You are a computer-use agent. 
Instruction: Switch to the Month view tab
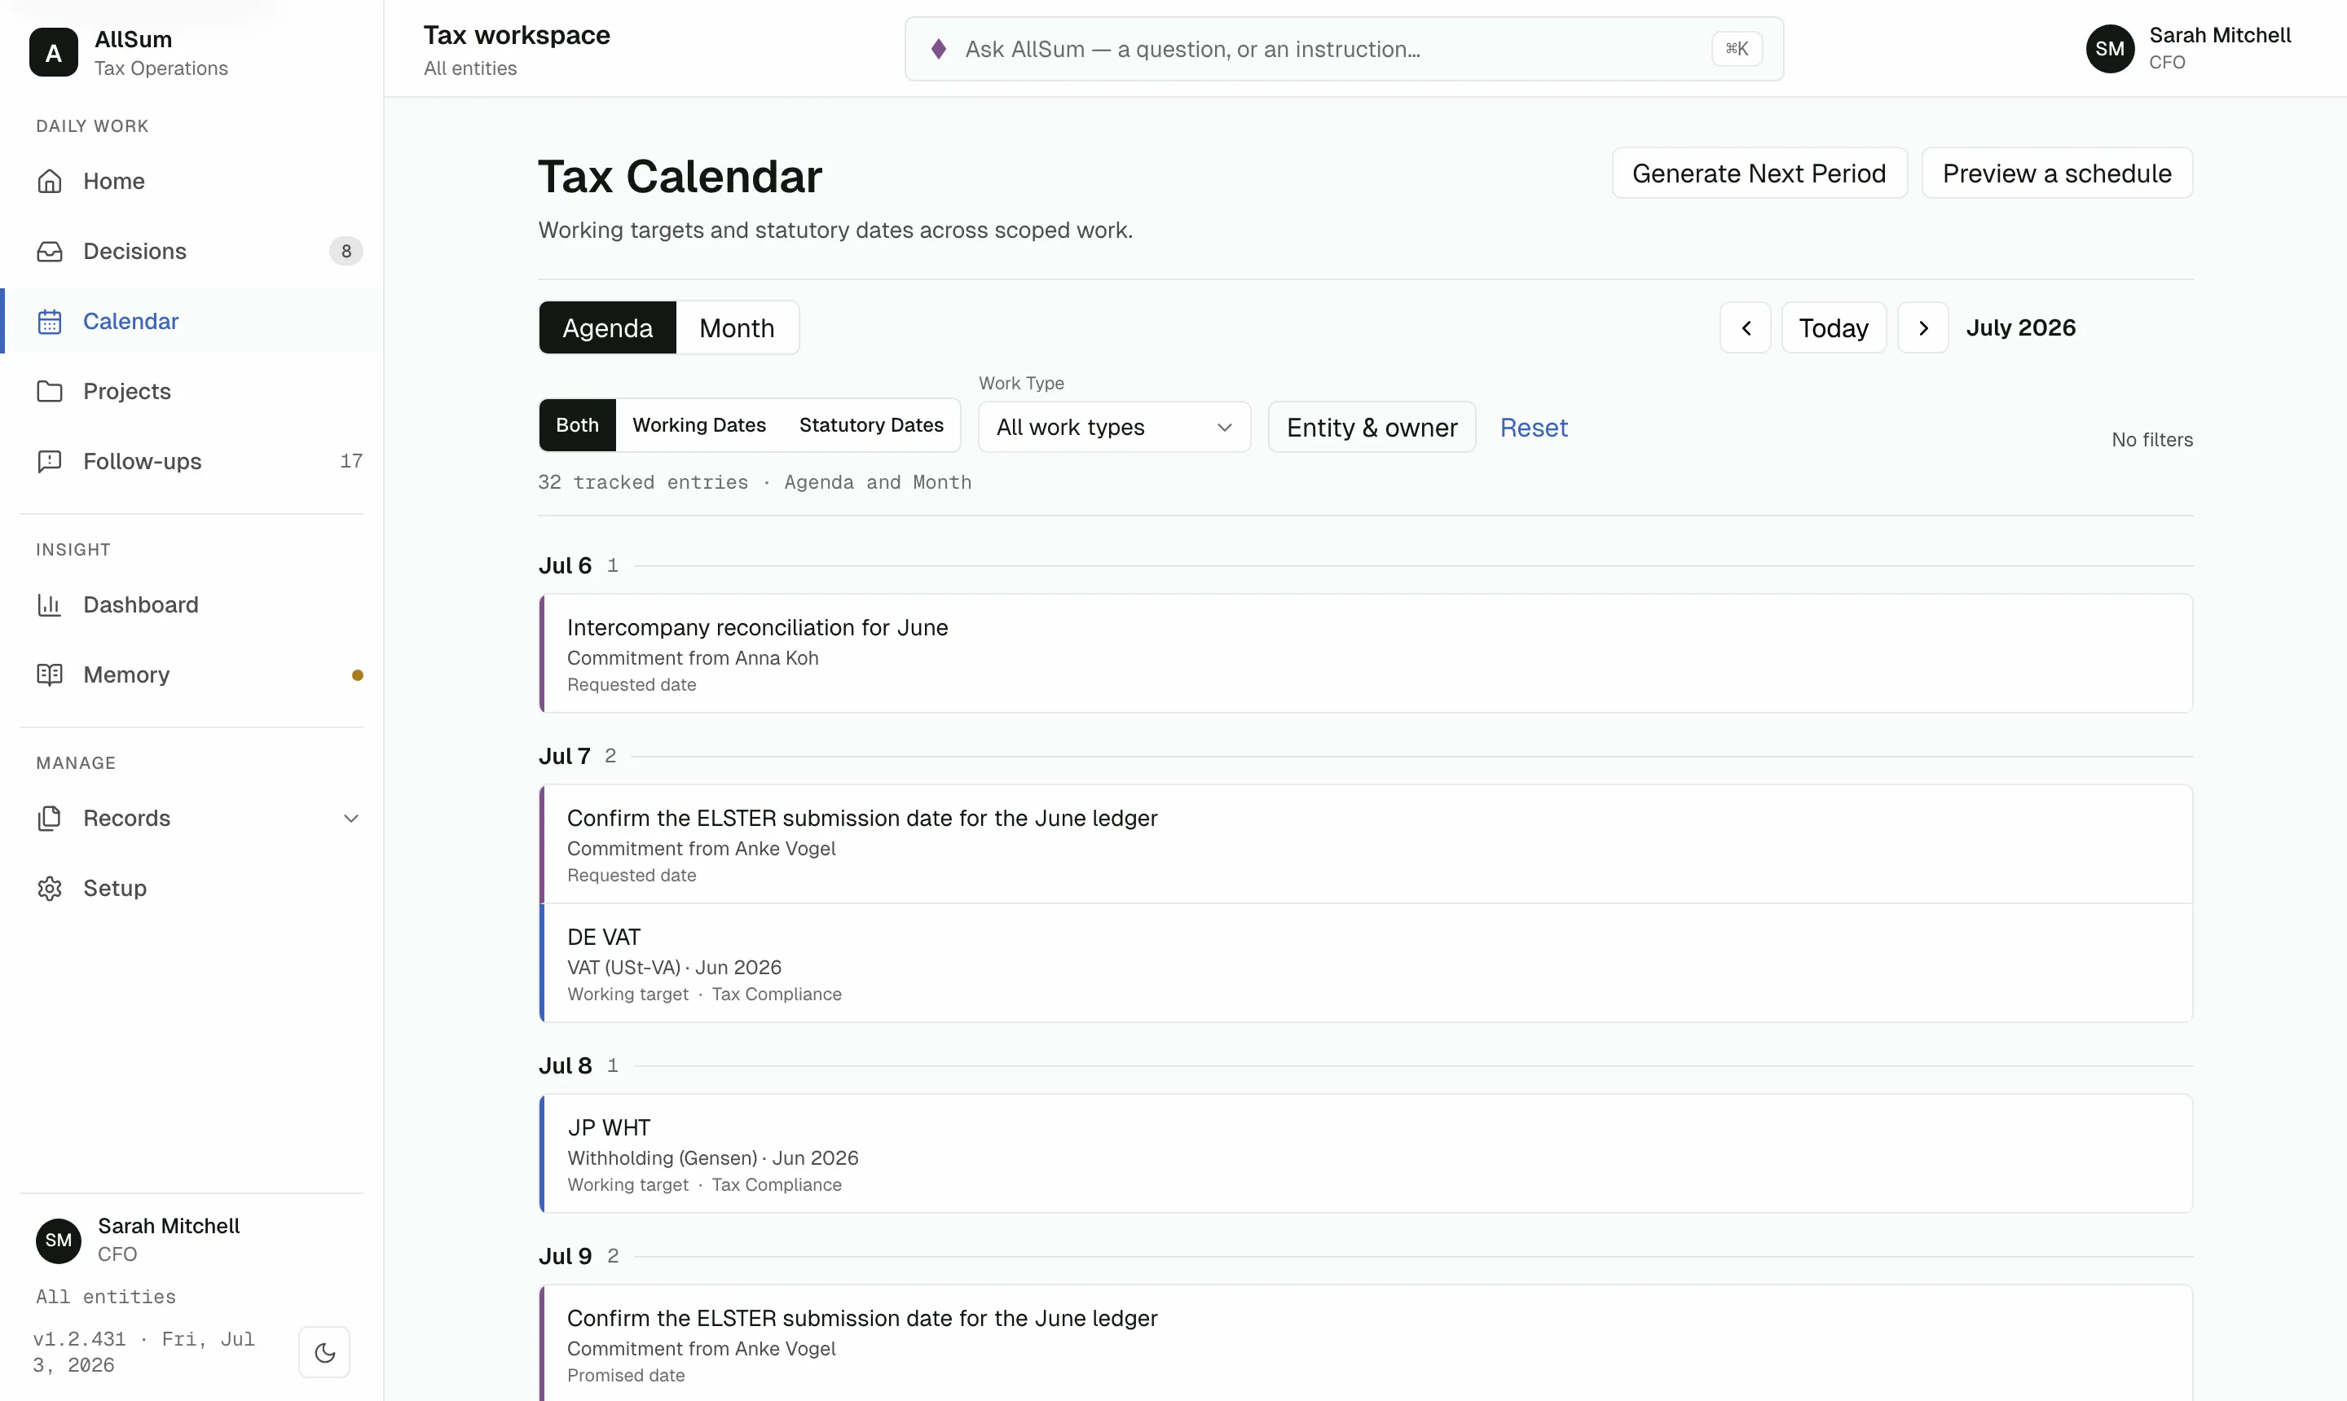(x=737, y=327)
